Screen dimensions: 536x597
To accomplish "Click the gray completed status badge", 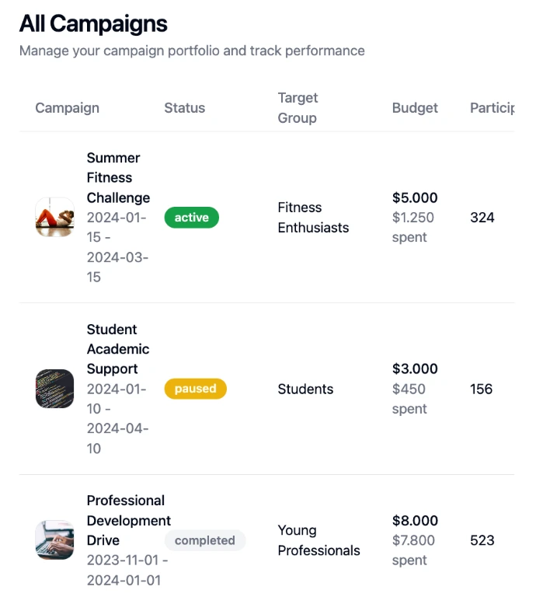I will [204, 540].
